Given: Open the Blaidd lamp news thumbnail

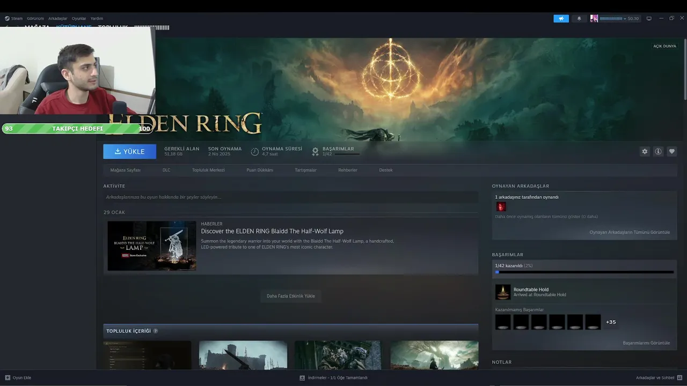Looking at the screenshot, I should [152, 246].
